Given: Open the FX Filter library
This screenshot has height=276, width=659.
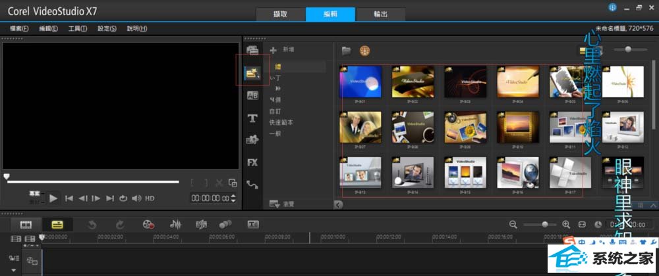Looking at the screenshot, I should [x=252, y=162].
